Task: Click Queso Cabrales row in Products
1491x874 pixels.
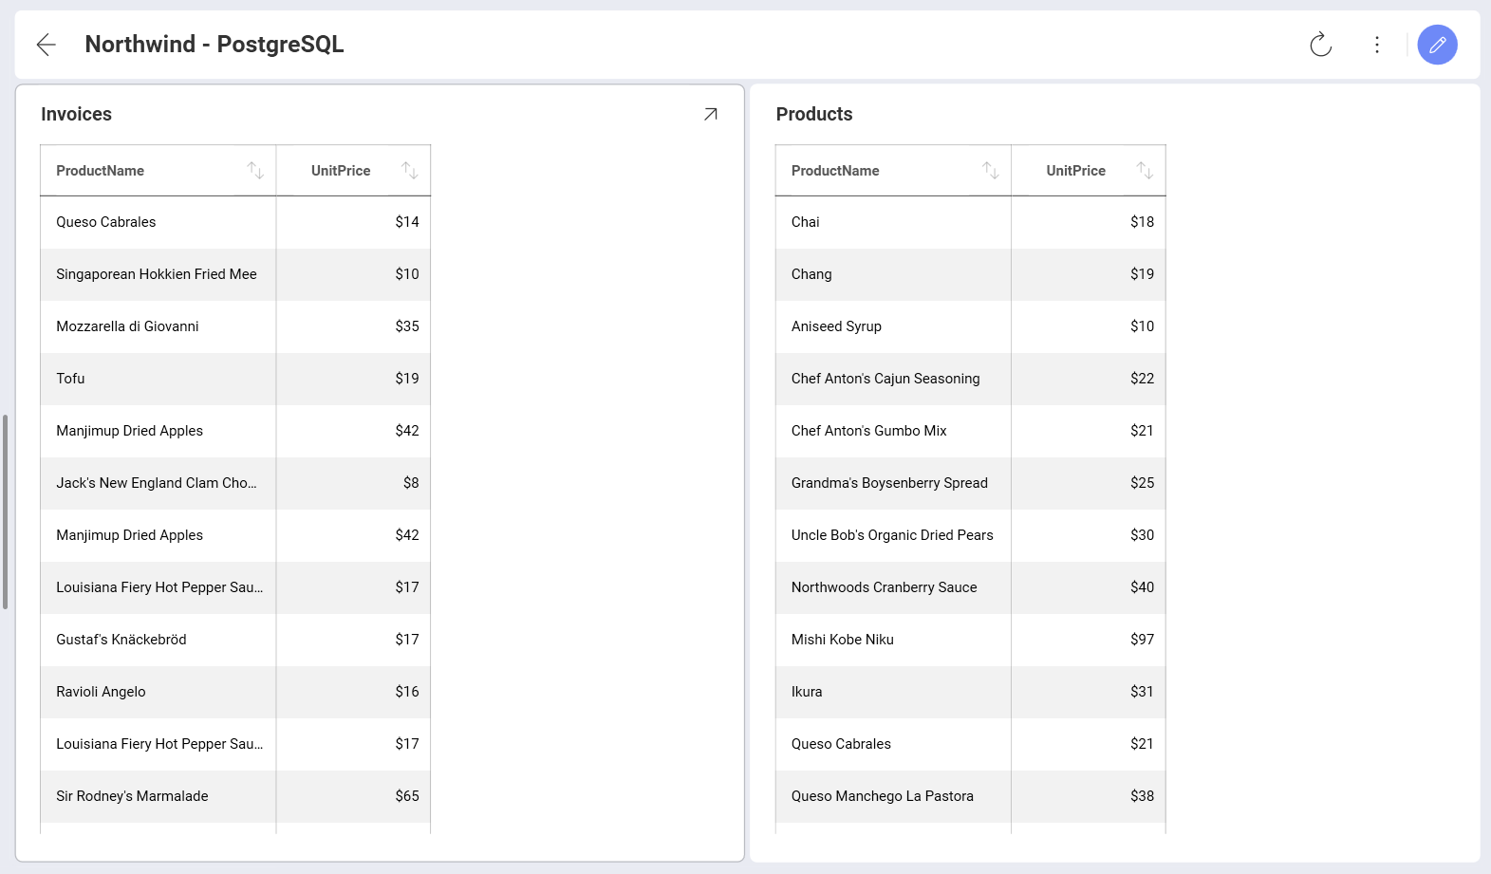Action: coord(970,744)
